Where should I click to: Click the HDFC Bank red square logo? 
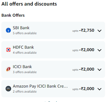coord(8,50)
